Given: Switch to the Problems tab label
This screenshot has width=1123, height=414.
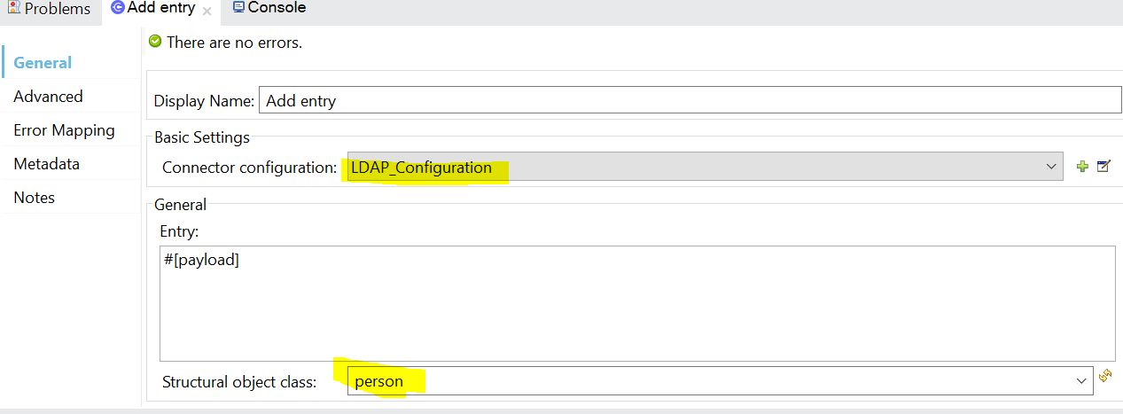Looking at the screenshot, I should [x=57, y=9].
